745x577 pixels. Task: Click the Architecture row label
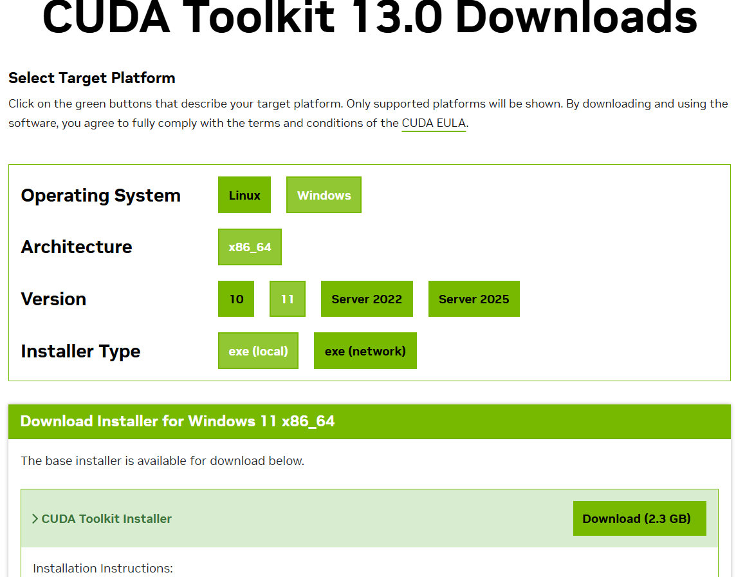tap(77, 247)
